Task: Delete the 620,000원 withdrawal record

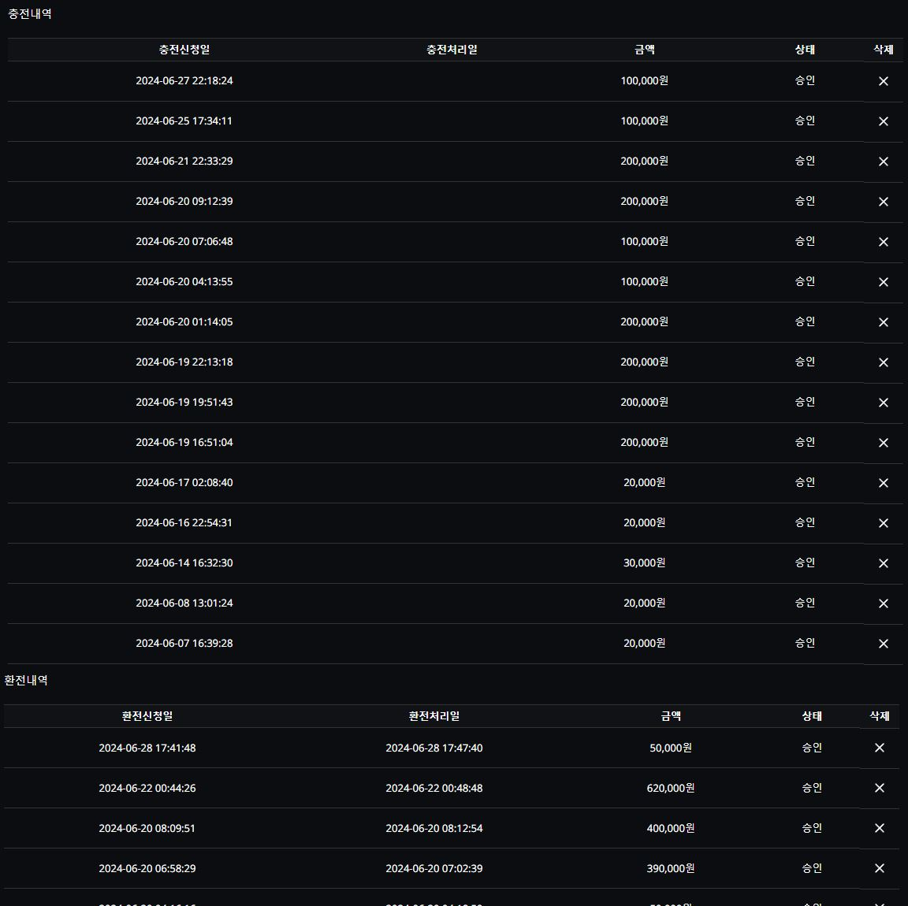Action: coord(880,788)
